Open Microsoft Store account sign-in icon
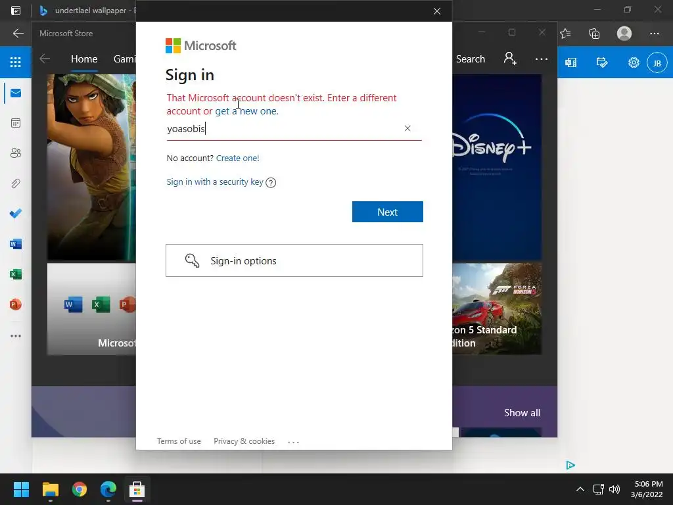The width and height of the screenshot is (673, 505). (x=510, y=59)
